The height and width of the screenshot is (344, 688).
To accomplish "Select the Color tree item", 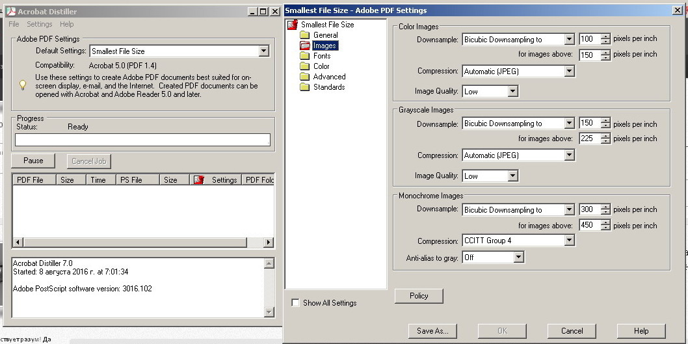I will pyautogui.click(x=321, y=66).
